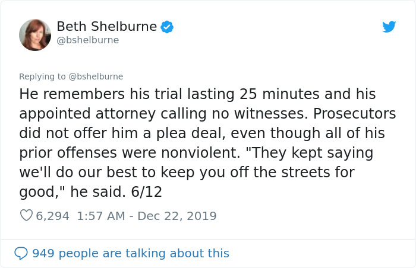Click the tweet's first line about 25 minutes

point(197,94)
